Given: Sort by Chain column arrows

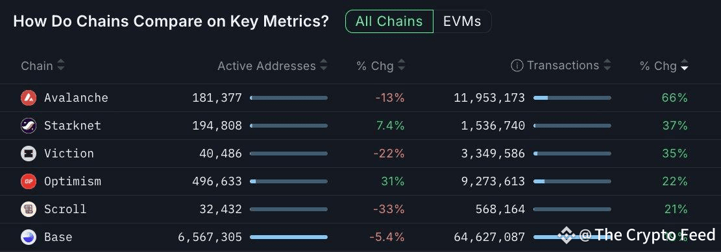Looking at the screenshot, I should (x=61, y=65).
